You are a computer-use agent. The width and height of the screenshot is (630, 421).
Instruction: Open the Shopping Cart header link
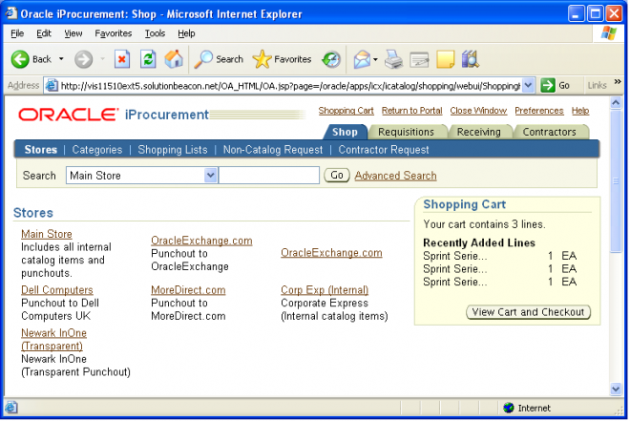click(x=346, y=111)
